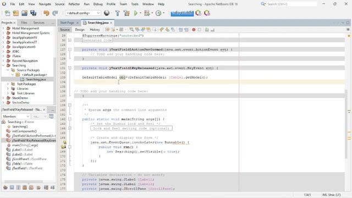This screenshot has height=198, width=352.
Task: Toggle the rightmost sort icon in Navigator bottom bar
Action: click(53, 188)
